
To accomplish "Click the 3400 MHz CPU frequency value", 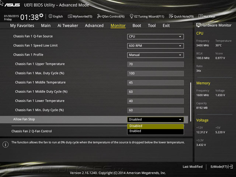I will pos(202,45).
